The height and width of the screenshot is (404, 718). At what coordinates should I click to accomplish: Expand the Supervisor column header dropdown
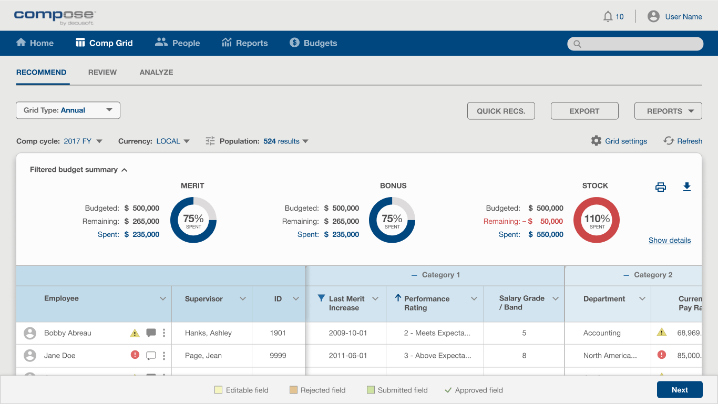243,298
